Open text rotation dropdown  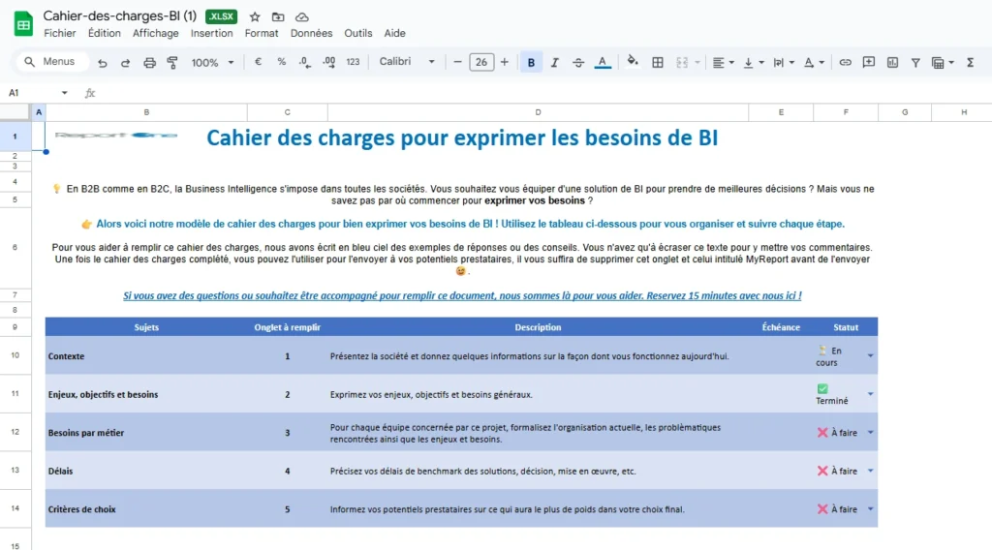coord(814,62)
